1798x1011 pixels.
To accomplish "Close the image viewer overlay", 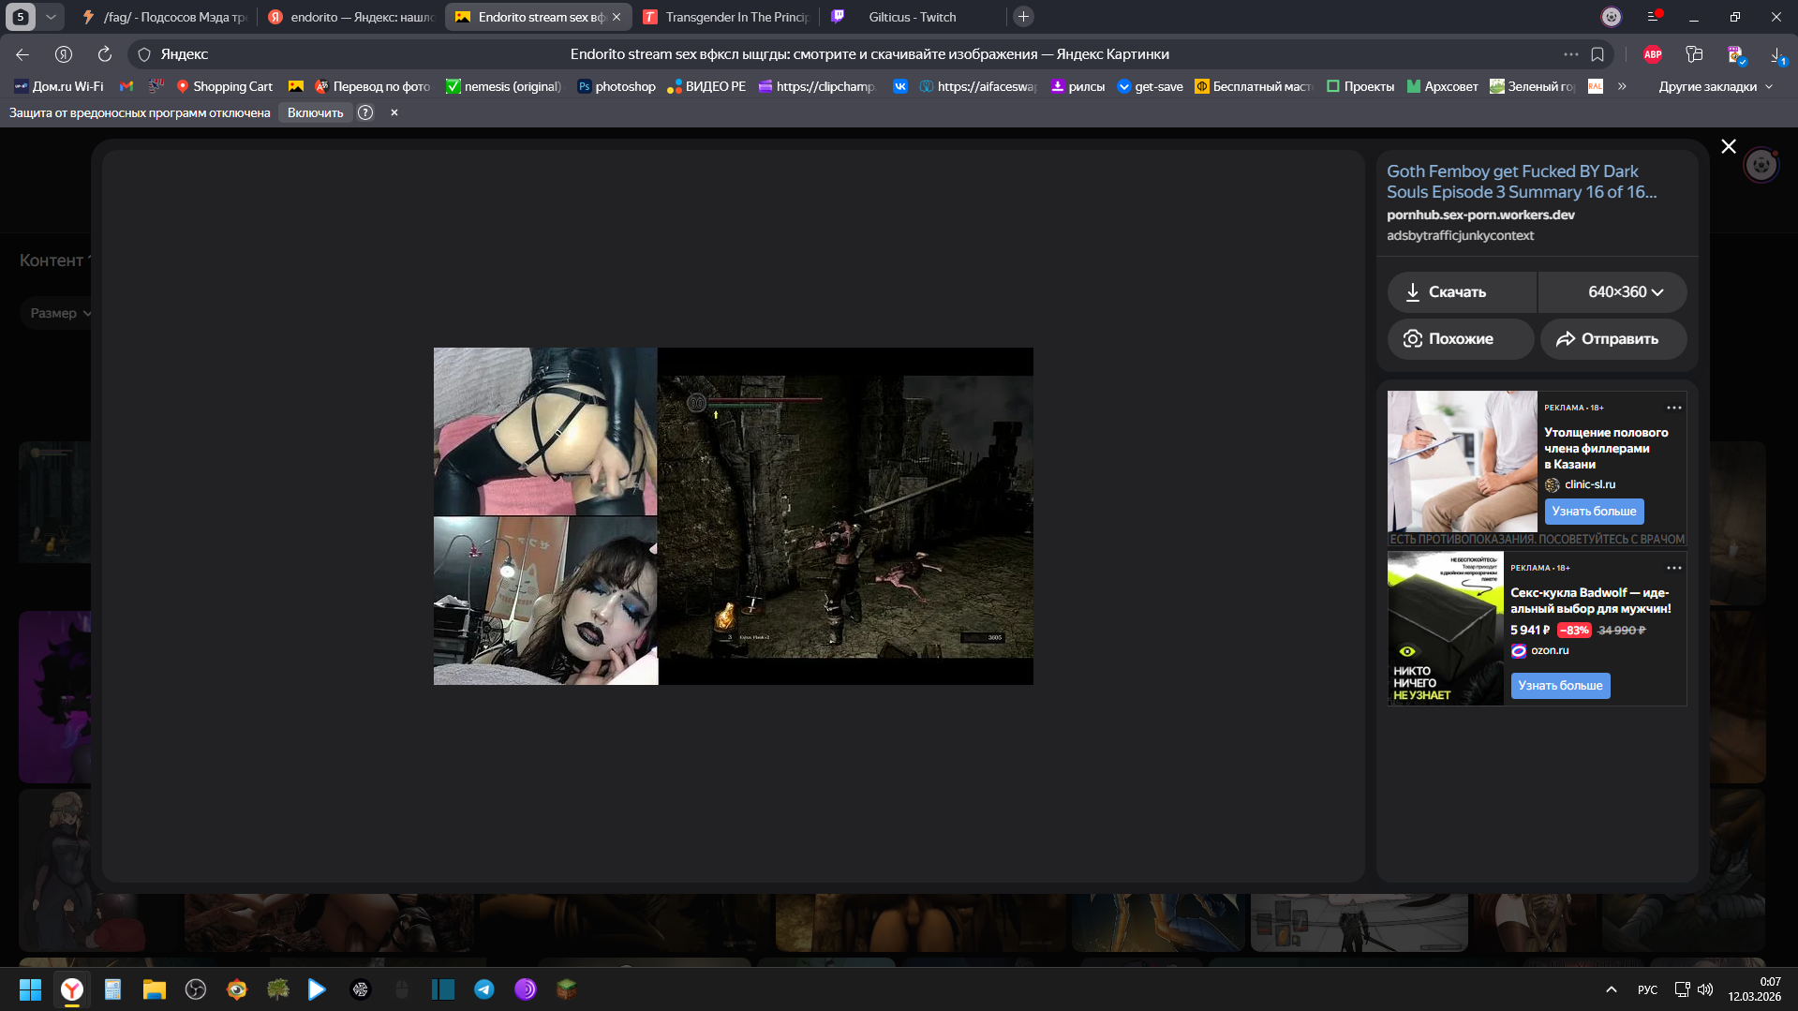I will point(1729,146).
